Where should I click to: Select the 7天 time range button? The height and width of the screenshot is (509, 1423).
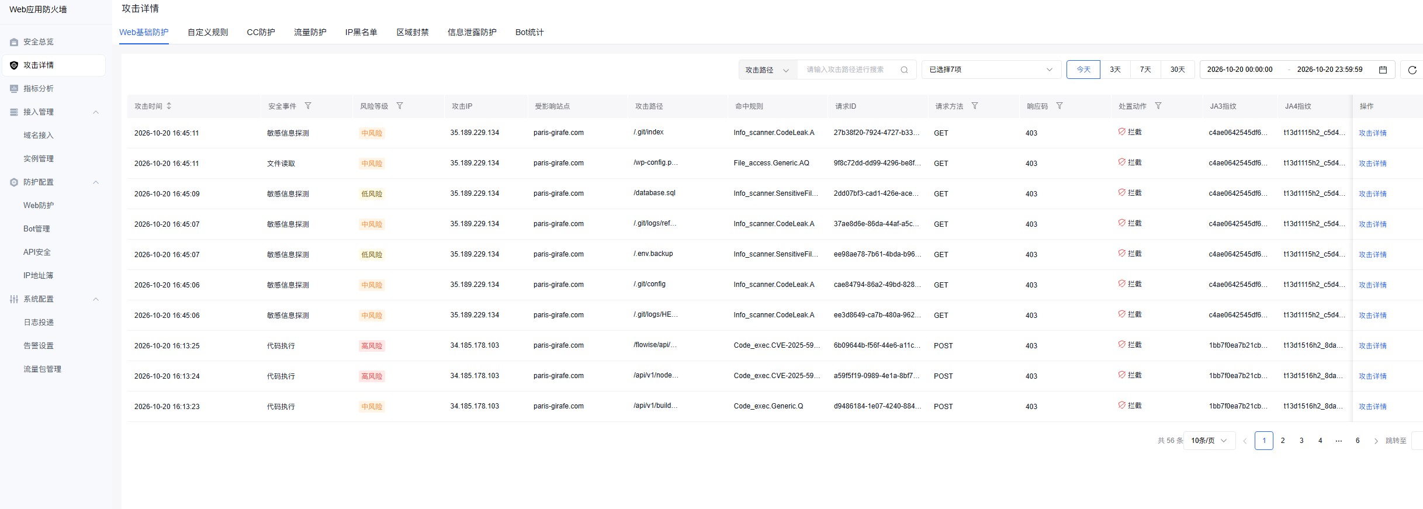(x=1145, y=70)
